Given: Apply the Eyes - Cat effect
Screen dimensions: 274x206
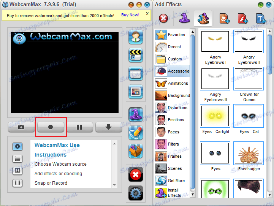Looking at the screenshot, I should (x=249, y=116).
